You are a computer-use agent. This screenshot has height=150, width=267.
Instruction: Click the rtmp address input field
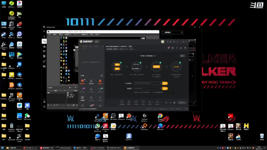click(148, 83)
